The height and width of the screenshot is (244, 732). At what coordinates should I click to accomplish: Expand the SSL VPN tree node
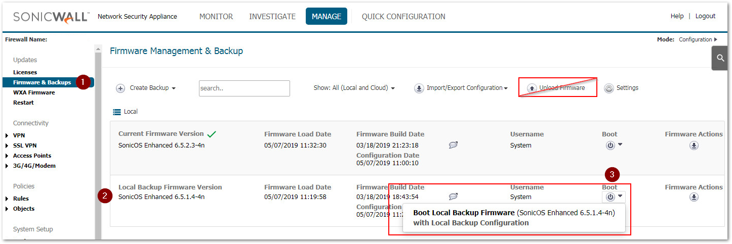pyautogui.click(x=7, y=145)
